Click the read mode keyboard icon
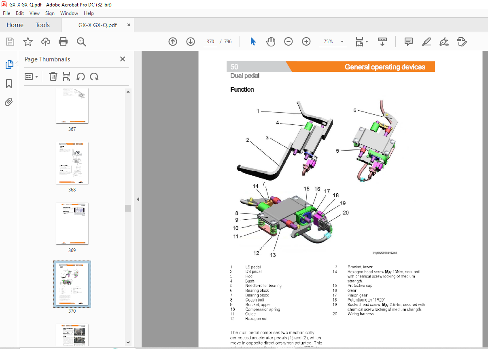Viewport: 488px width, 349px height. pos(382,41)
